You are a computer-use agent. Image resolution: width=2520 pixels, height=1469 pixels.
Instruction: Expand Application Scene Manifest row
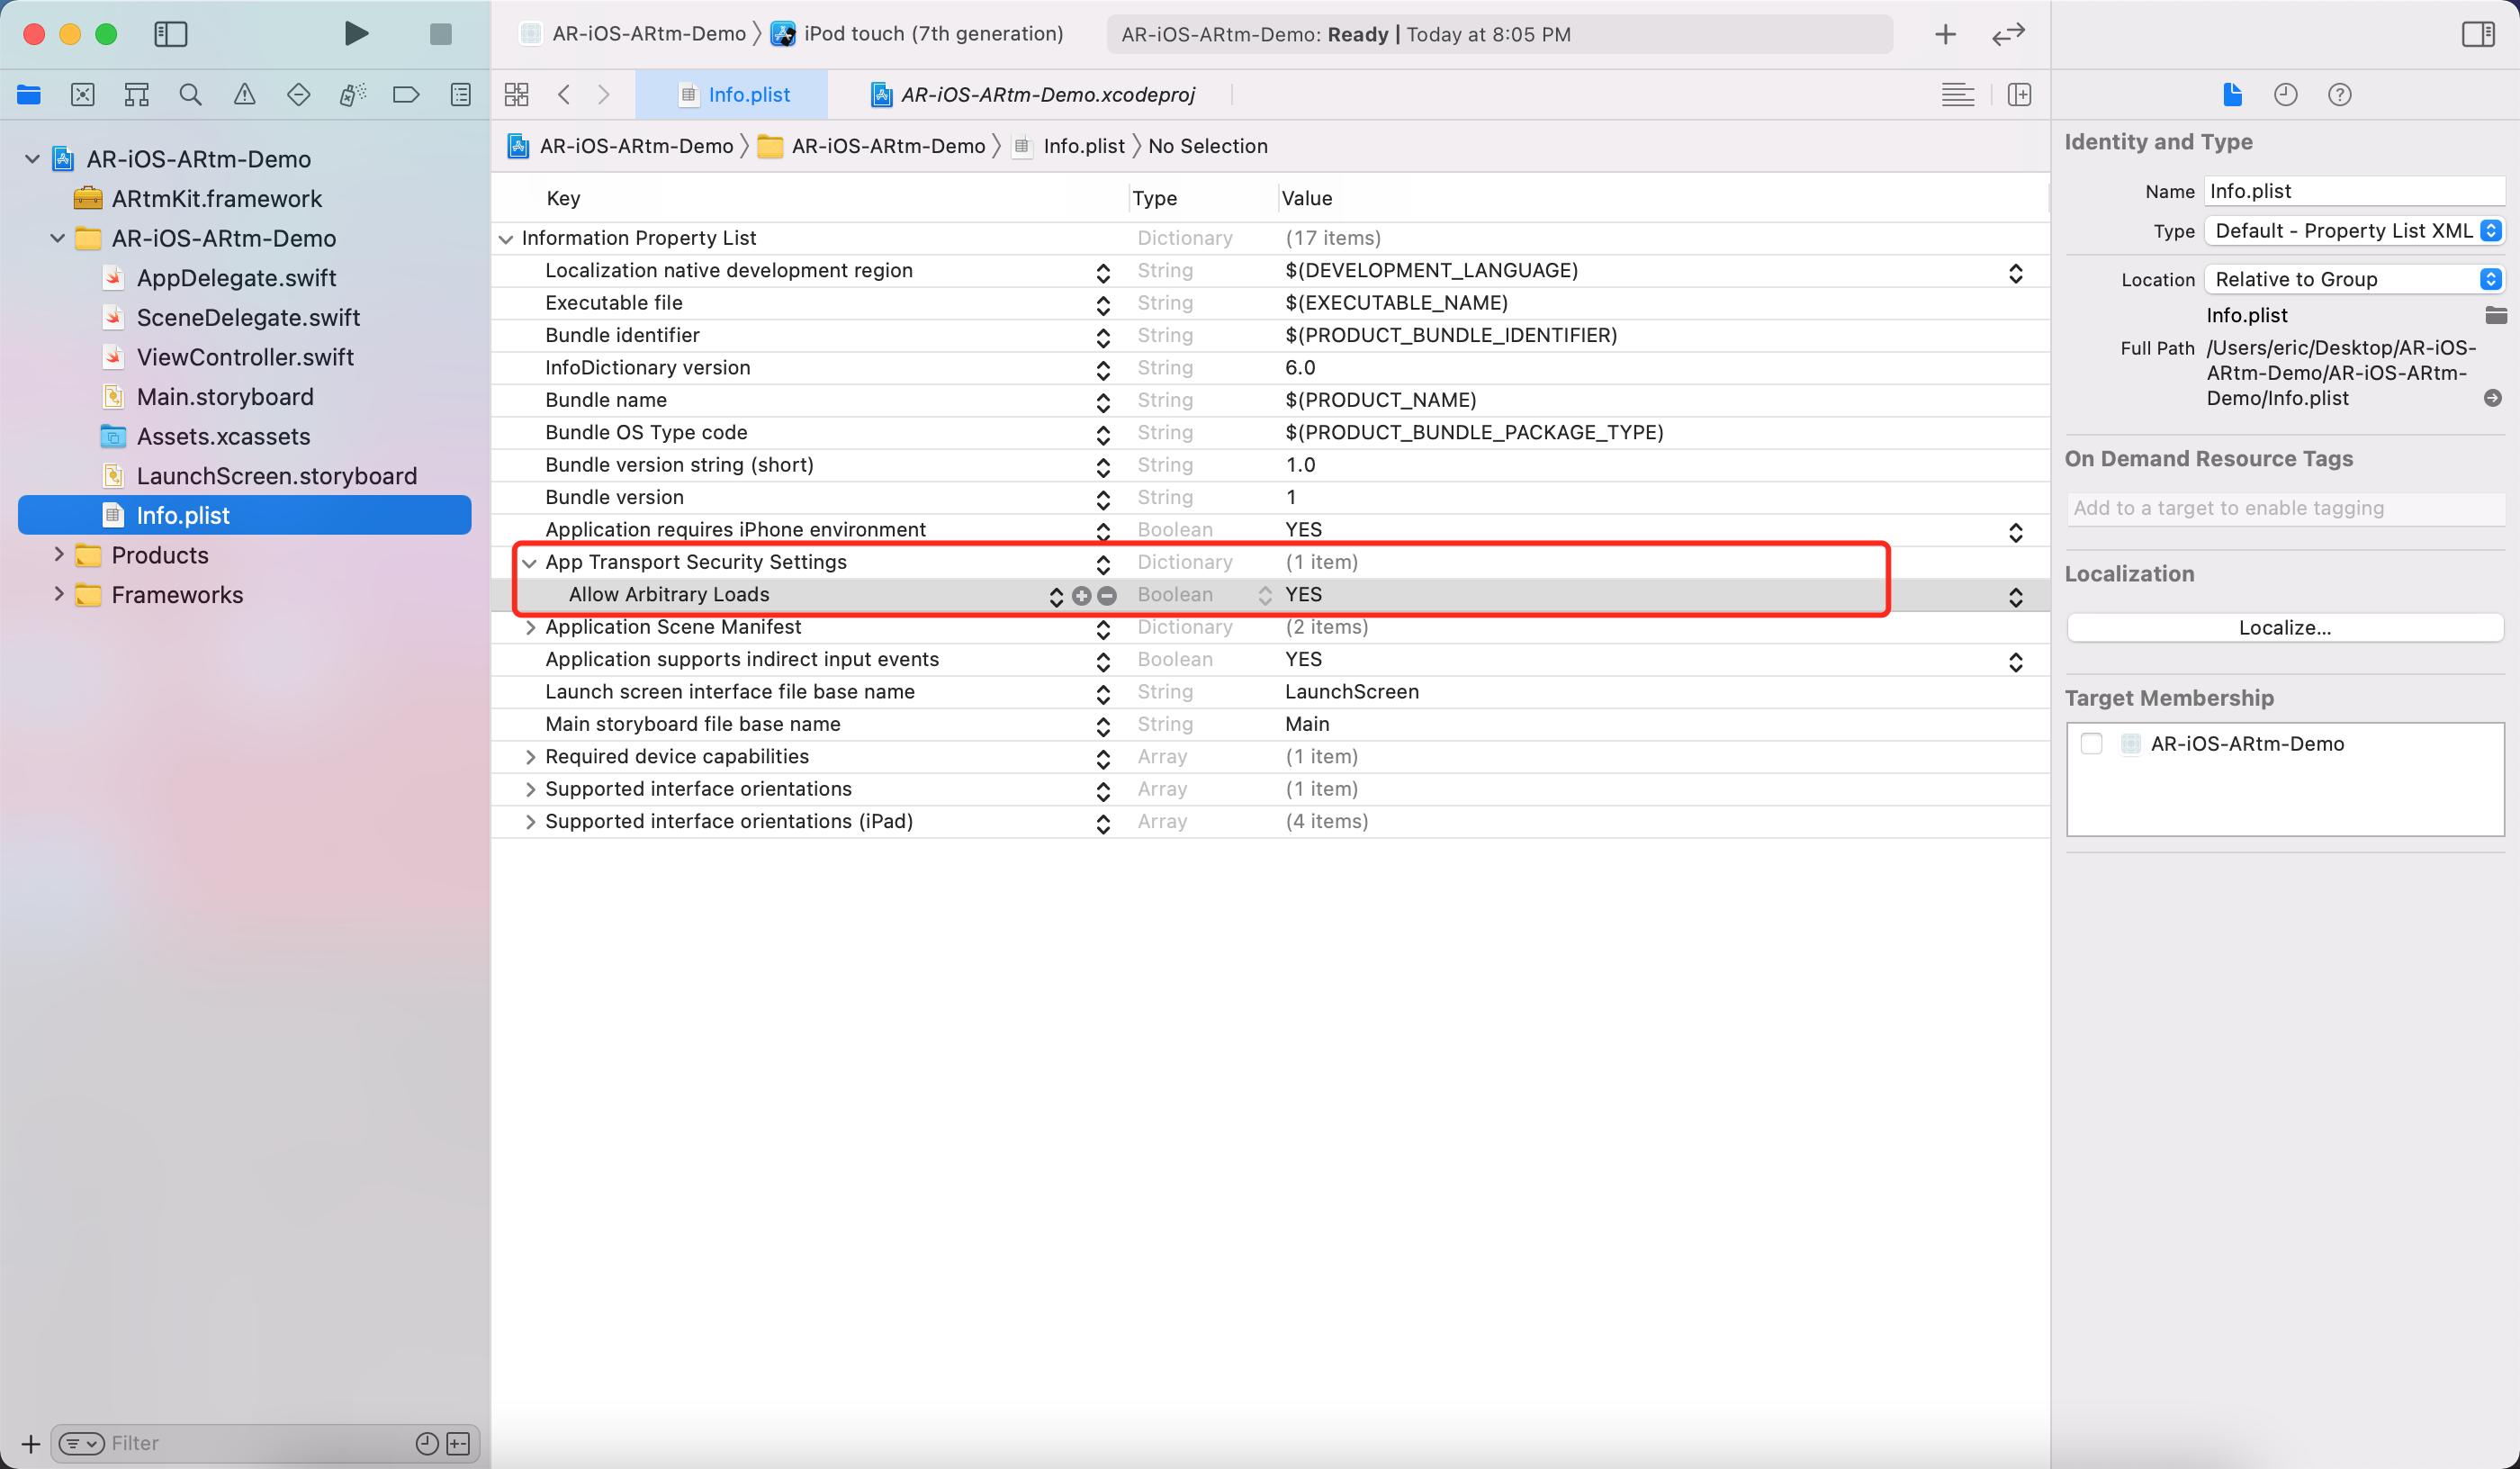[530, 627]
